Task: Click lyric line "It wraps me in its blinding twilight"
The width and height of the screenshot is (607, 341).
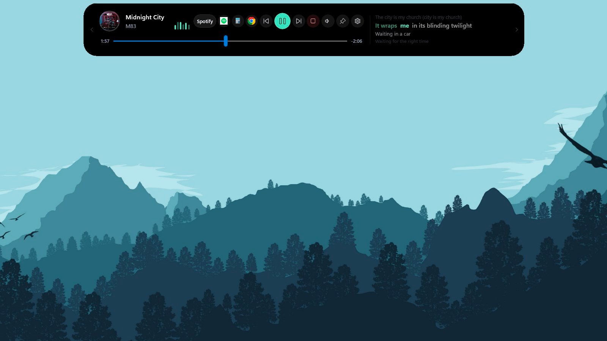Action: pyautogui.click(x=423, y=26)
